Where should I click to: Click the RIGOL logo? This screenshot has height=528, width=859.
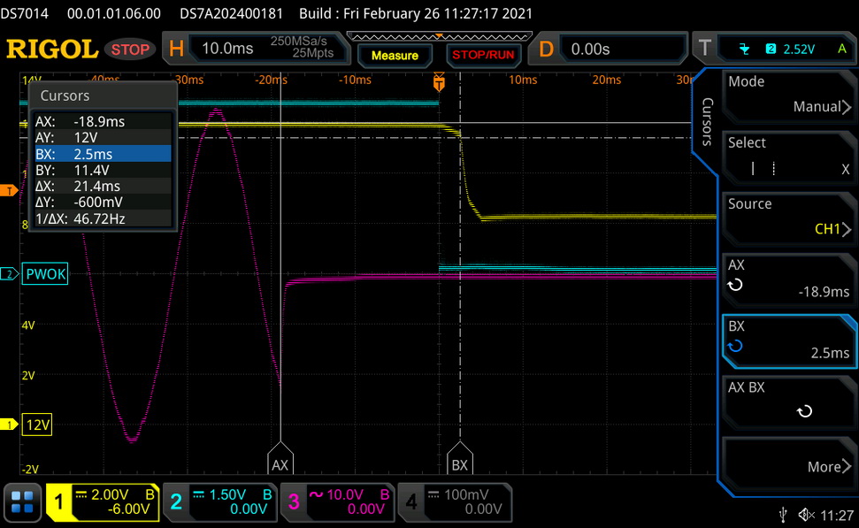coord(52,50)
